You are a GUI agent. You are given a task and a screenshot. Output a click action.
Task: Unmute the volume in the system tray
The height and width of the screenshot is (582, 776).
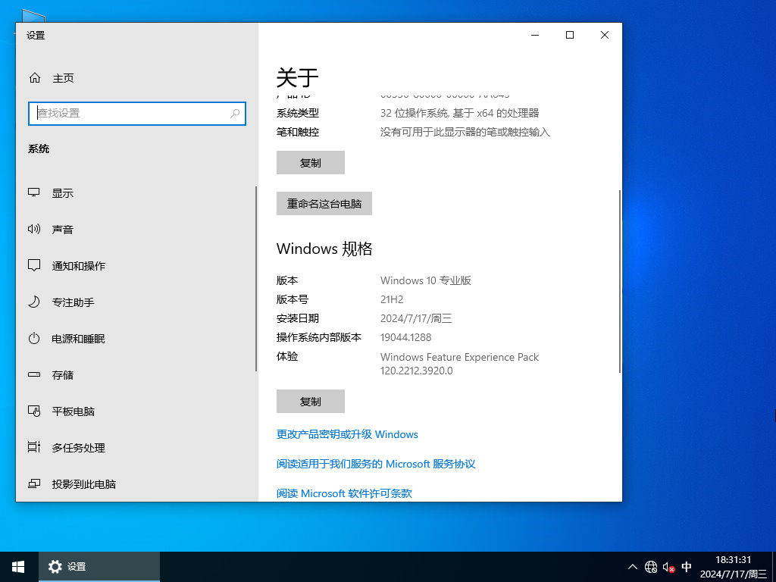[668, 567]
